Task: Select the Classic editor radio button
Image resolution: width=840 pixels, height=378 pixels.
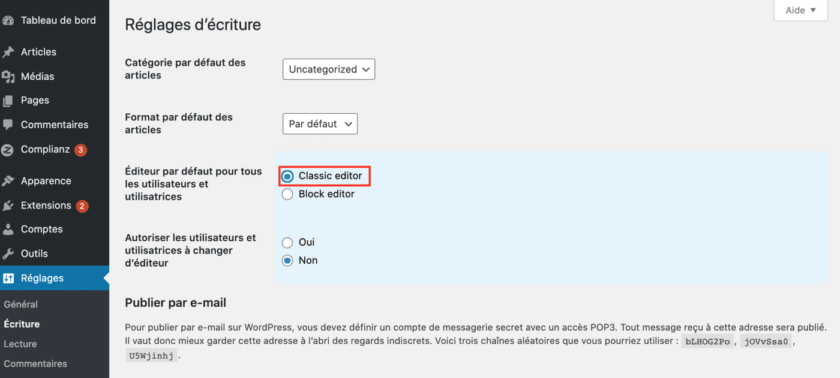Action: click(287, 176)
